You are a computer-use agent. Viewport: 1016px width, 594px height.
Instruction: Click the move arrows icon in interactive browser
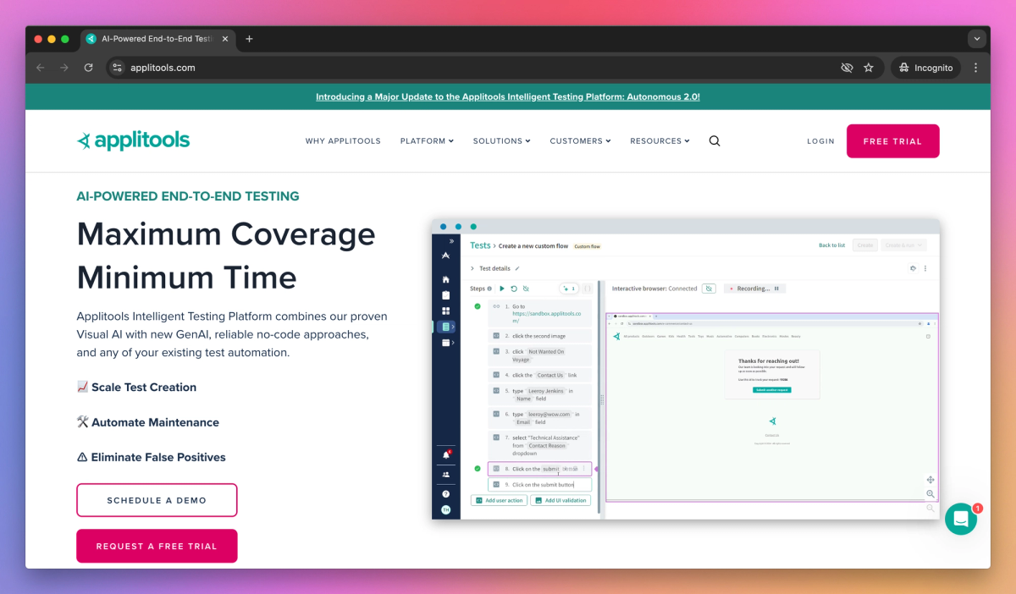point(930,480)
